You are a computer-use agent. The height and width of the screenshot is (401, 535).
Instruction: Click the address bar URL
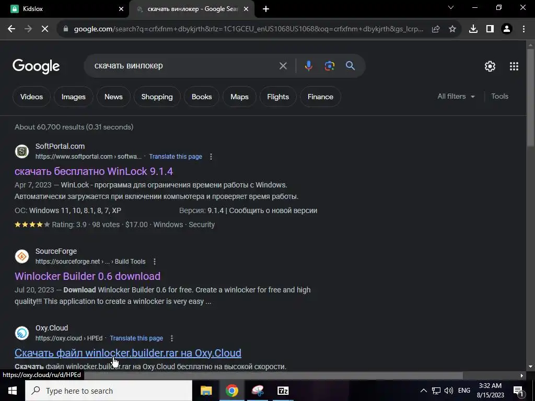[x=249, y=29]
